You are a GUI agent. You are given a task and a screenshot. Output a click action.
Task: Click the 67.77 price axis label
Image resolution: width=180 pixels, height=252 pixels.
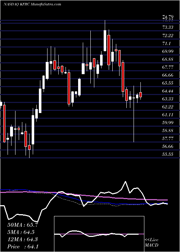[168, 67]
